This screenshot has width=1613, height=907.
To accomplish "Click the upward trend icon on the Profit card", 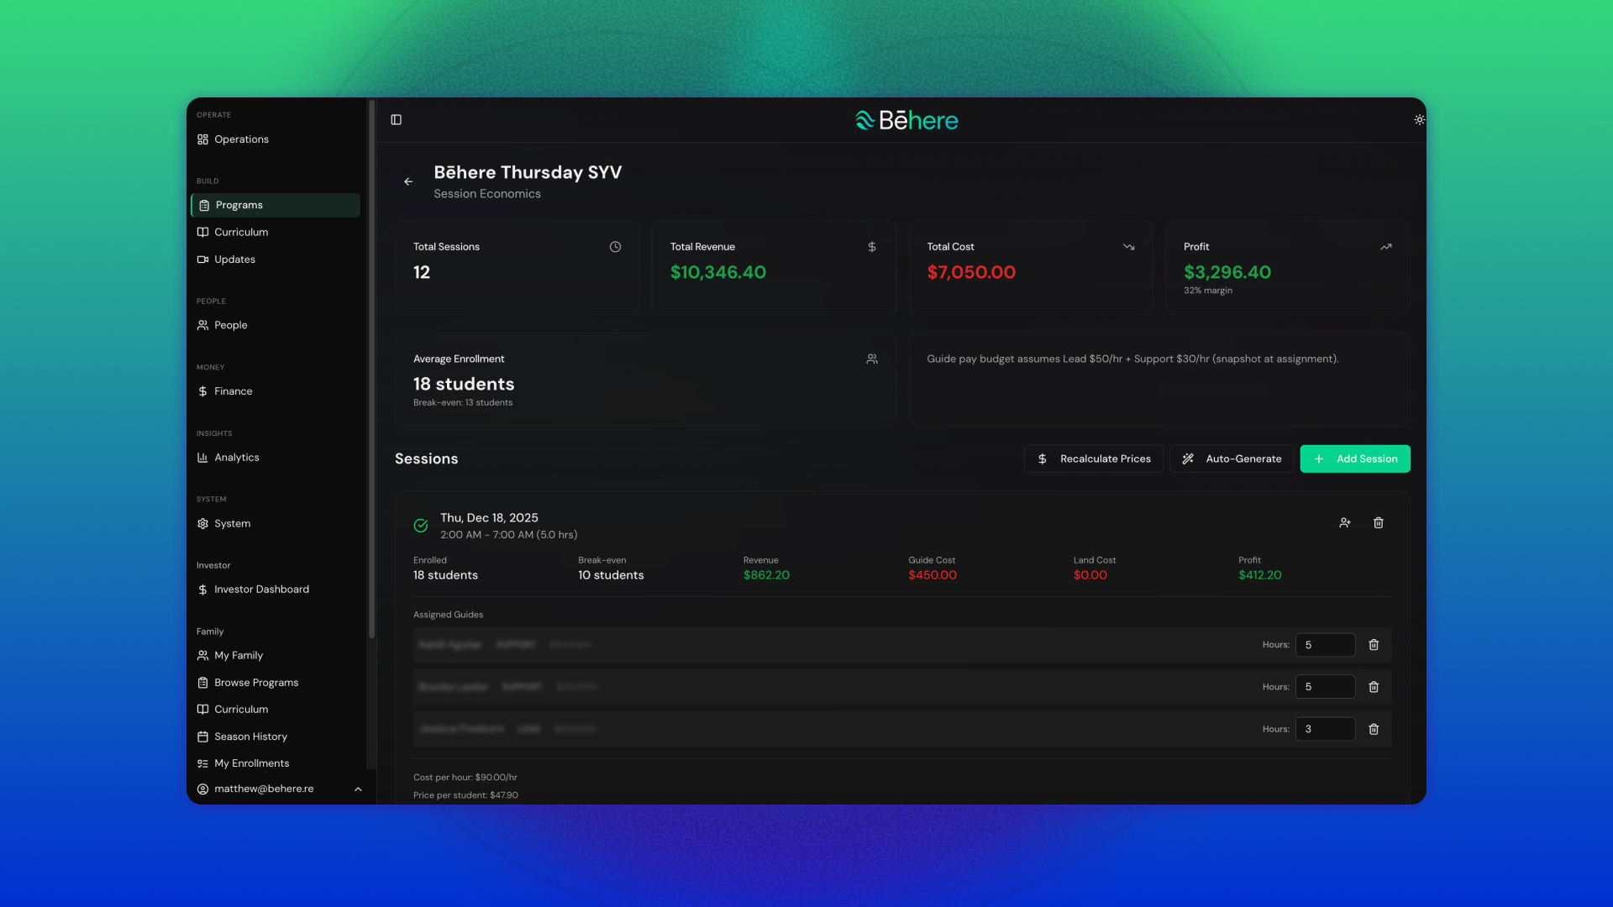I will (1386, 247).
